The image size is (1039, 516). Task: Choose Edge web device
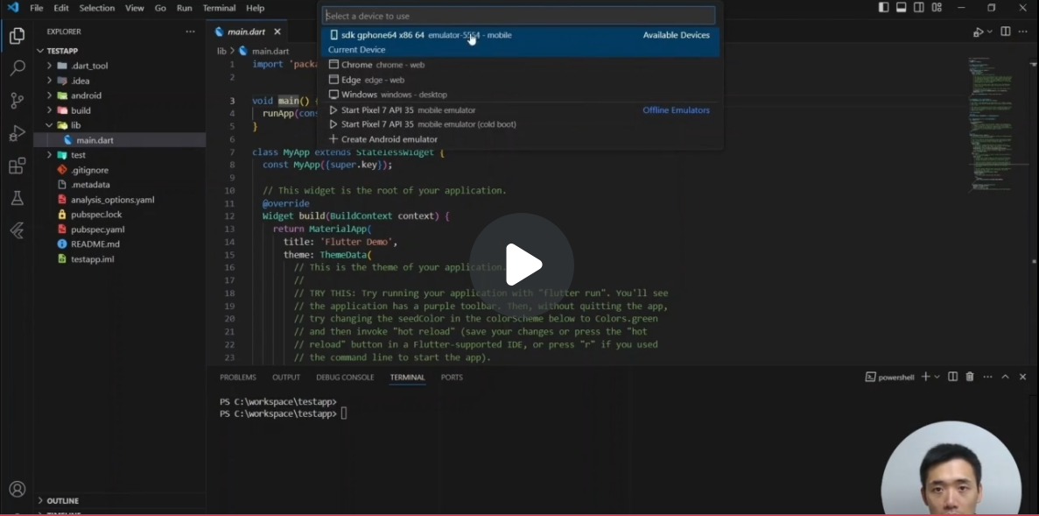[520, 80]
